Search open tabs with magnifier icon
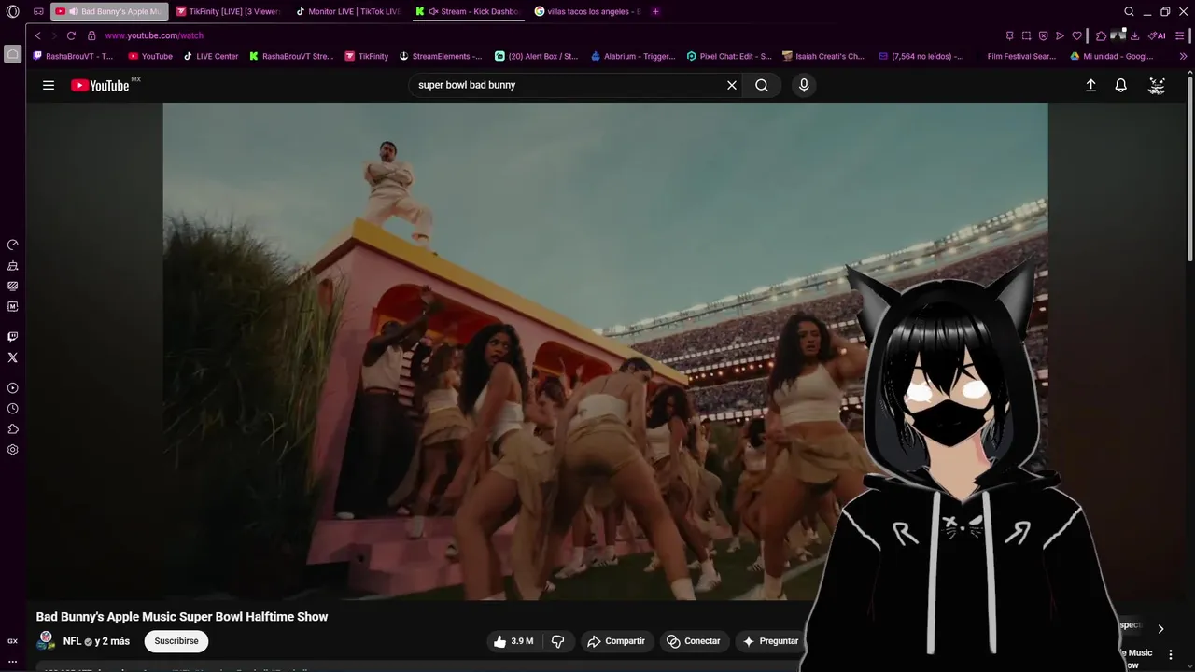 point(1129,11)
